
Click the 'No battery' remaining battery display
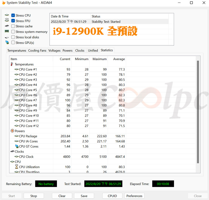46,184
